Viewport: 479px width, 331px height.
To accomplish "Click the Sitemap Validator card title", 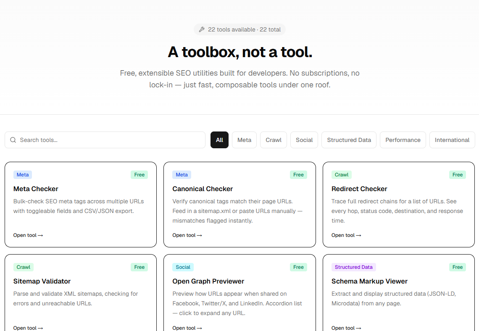I will click(x=42, y=281).
